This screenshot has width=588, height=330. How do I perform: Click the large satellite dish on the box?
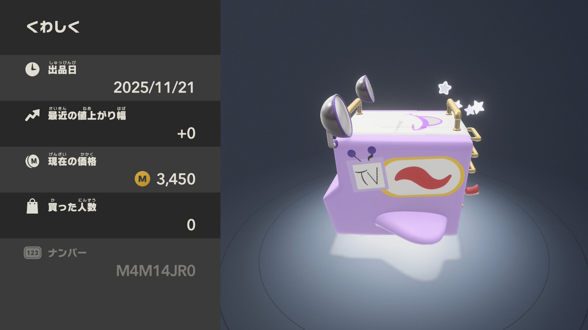336,116
